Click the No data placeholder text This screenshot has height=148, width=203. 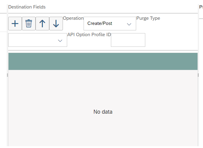click(x=103, y=112)
